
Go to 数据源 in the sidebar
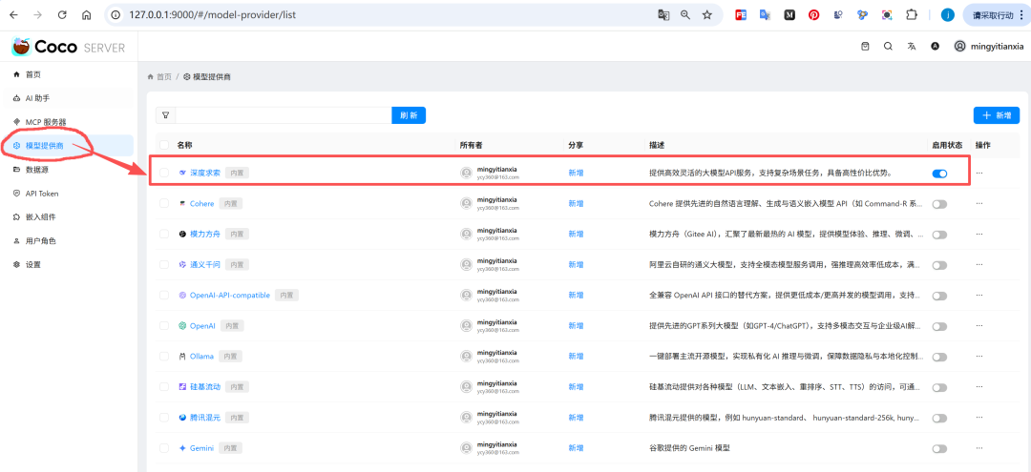(37, 170)
